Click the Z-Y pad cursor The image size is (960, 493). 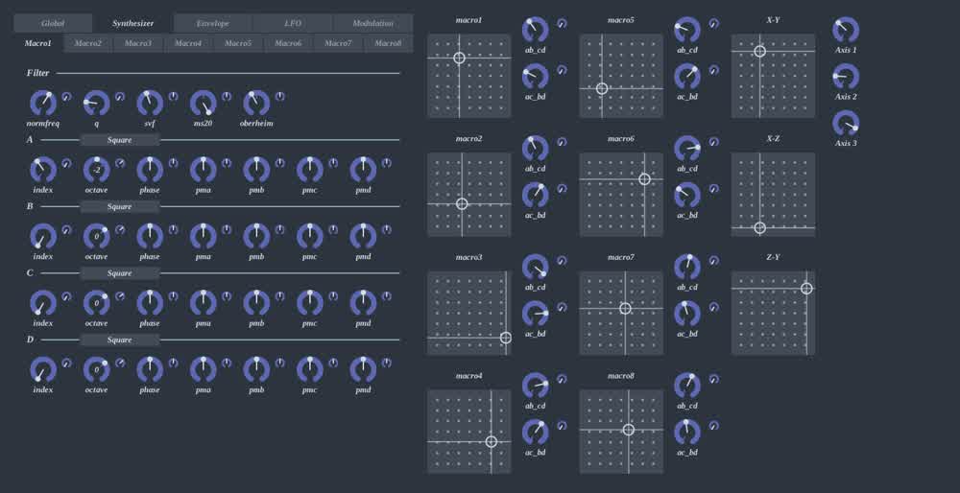(x=807, y=288)
